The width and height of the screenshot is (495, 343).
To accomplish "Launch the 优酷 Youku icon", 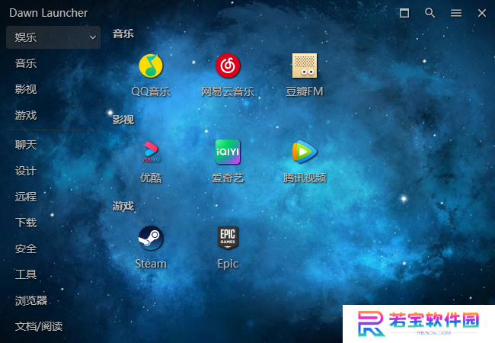I will click(x=151, y=152).
